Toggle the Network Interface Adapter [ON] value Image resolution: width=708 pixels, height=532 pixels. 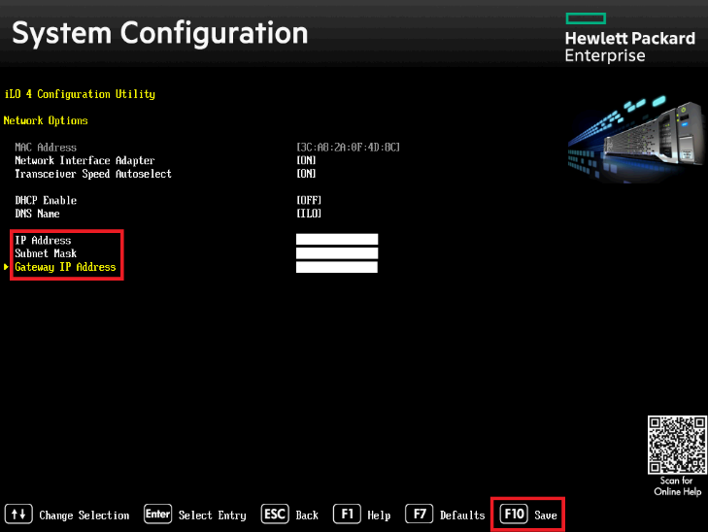(x=306, y=160)
